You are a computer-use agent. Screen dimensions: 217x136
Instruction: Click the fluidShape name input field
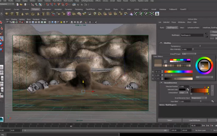tap(192, 35)
